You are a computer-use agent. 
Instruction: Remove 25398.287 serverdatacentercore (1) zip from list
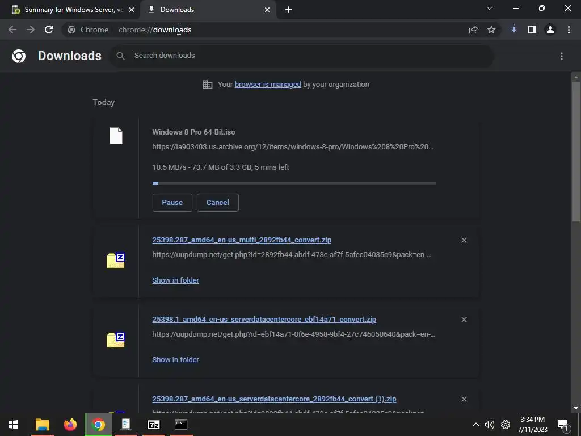click(x=464, y=399)
